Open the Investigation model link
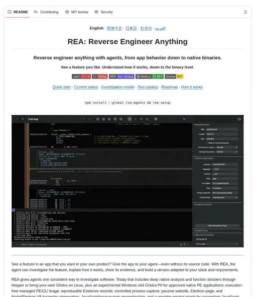255x297 pixels. [117, 87]
